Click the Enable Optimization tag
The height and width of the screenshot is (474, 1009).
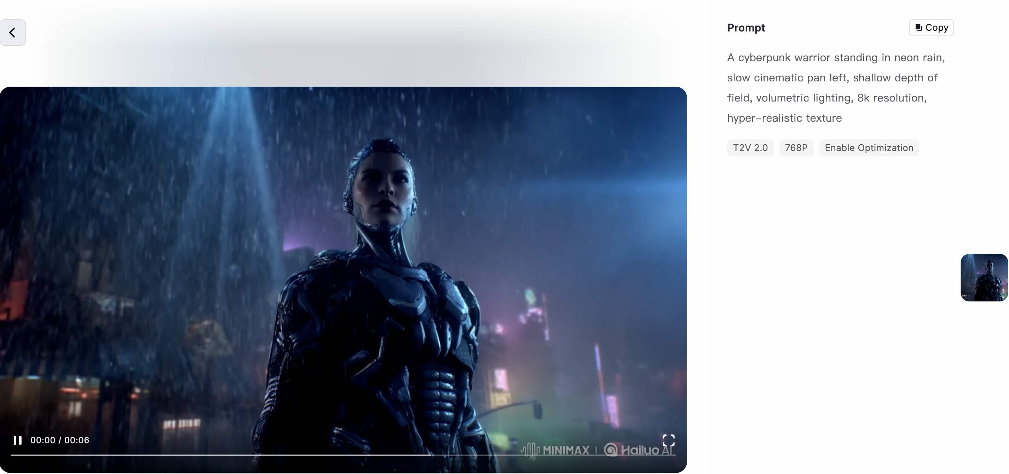pyautogui.click(x=869, y=148)
